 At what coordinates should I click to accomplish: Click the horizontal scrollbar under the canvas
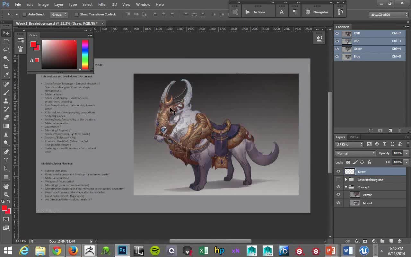pos(210,241)
